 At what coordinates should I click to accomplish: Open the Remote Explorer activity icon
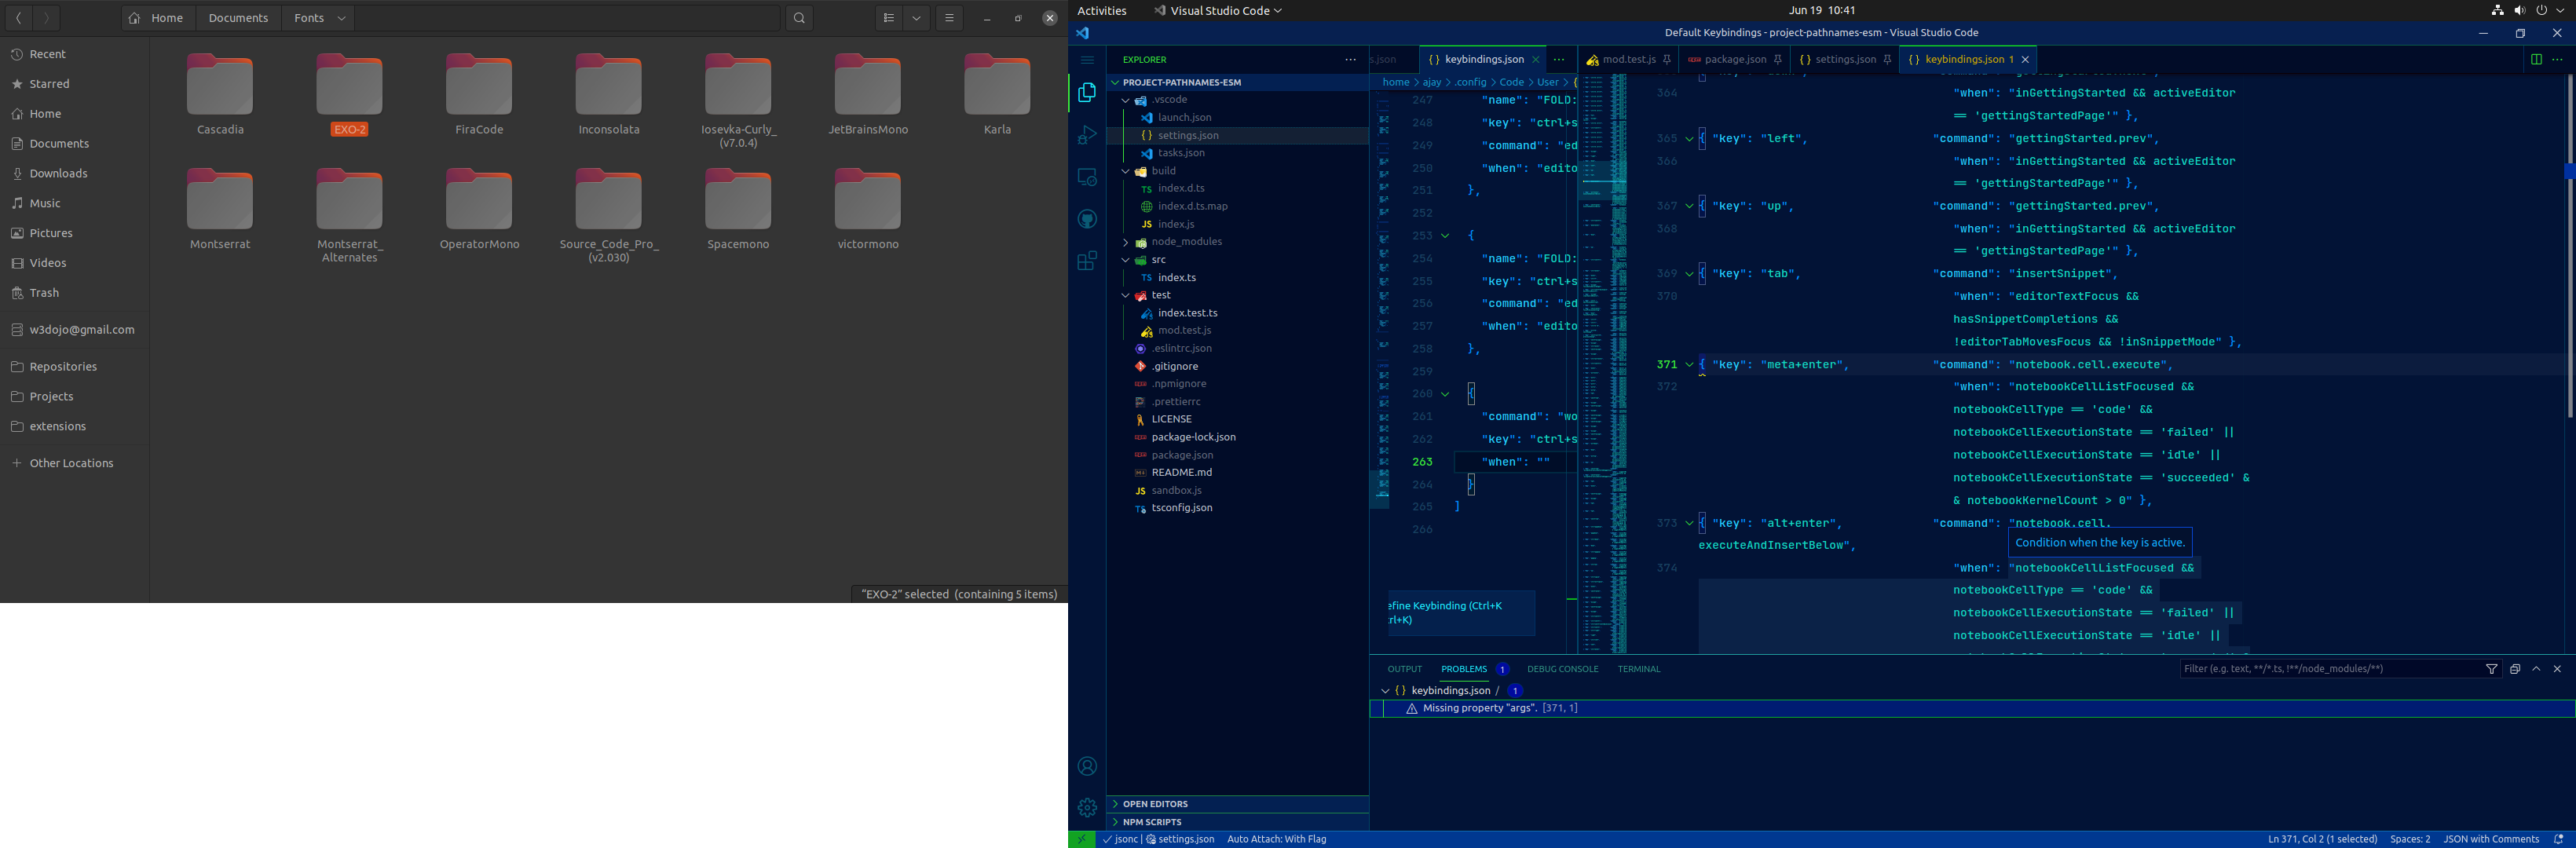tap(1087, 177)
